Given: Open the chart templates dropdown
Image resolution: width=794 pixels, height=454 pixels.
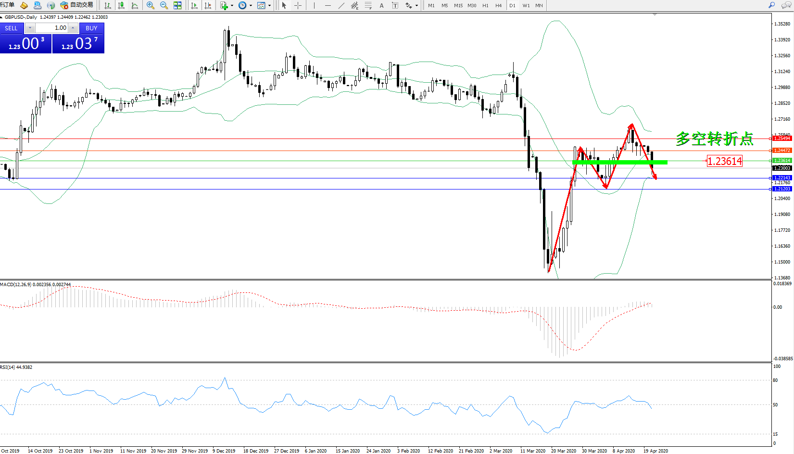Looking at the screenshot, I should (x=269, y=6).
